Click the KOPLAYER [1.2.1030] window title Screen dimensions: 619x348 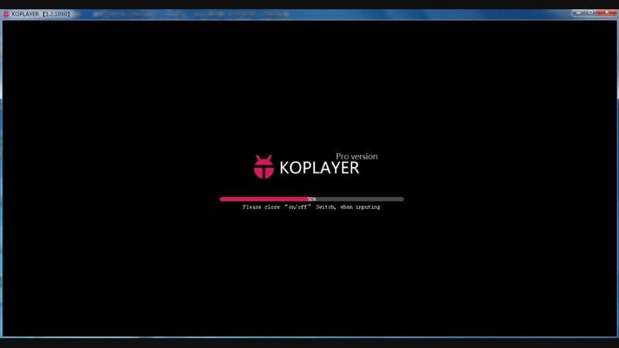tap(41, 14)
